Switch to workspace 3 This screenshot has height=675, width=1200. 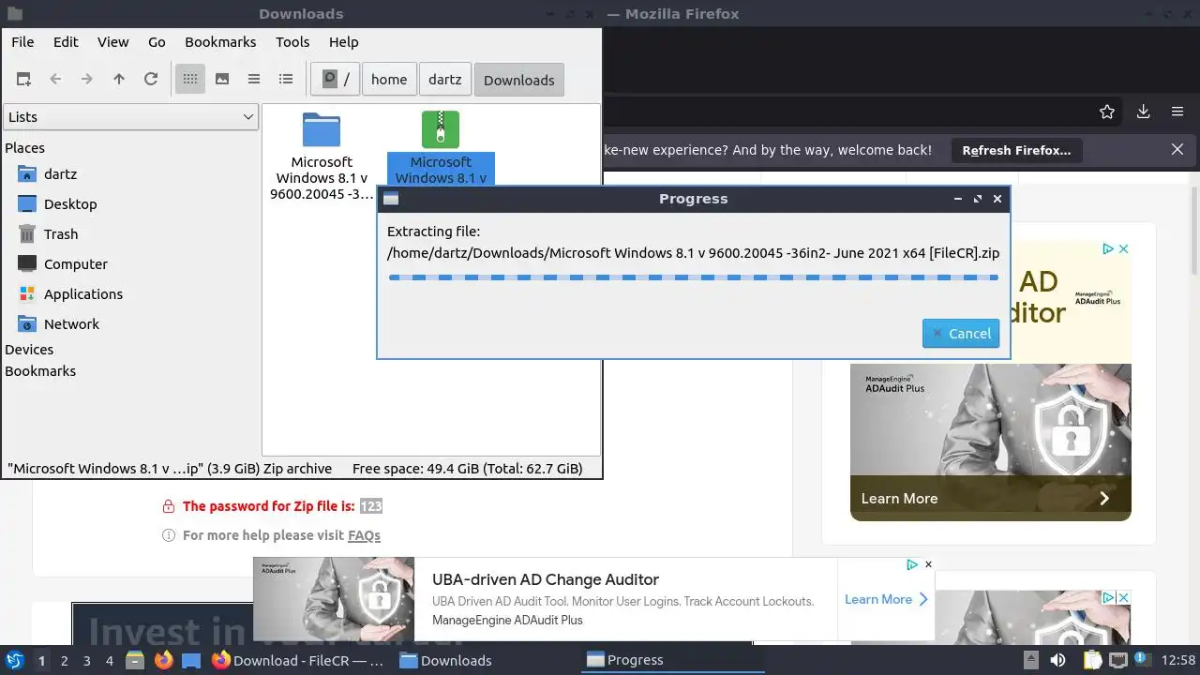point(86,661)
